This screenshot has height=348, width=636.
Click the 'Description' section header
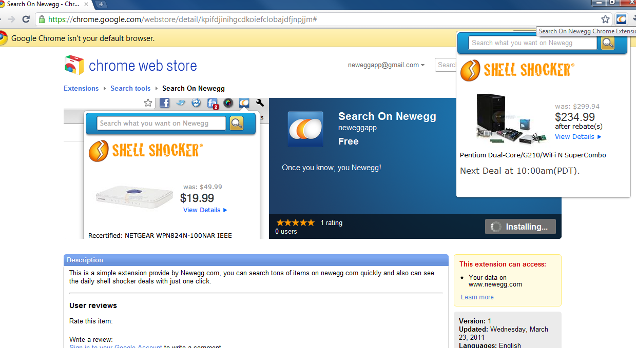pyautogui.click(x=85, y=260)
